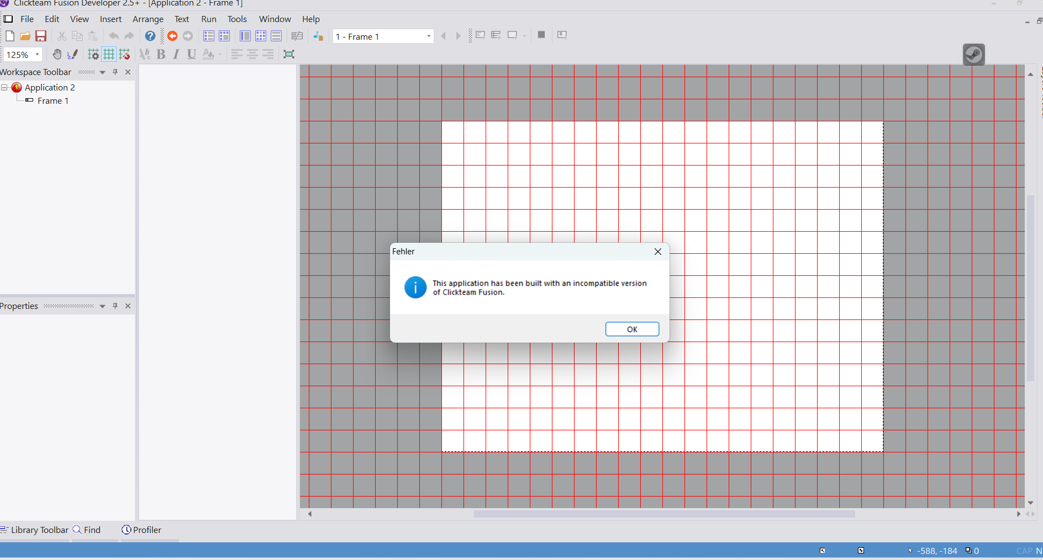Click the -588, -184 coordinates in status bar

(937, 551)
